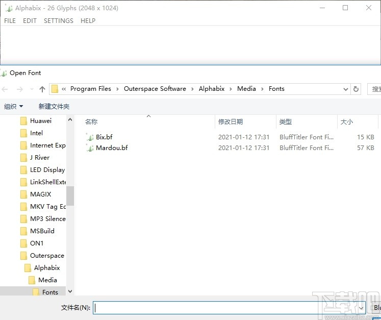Click the Bix.bf file icon
Screen dimensions: 381x320
click(x=90, y=137)
